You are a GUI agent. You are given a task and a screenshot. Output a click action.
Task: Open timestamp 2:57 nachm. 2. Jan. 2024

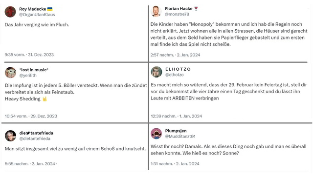tap(175, 55)
